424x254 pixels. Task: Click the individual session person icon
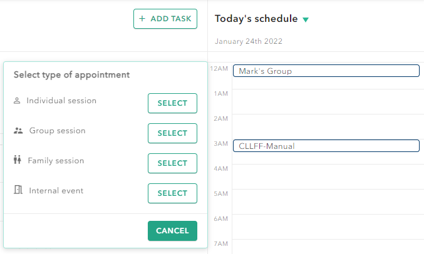click(x=17, y=101)
